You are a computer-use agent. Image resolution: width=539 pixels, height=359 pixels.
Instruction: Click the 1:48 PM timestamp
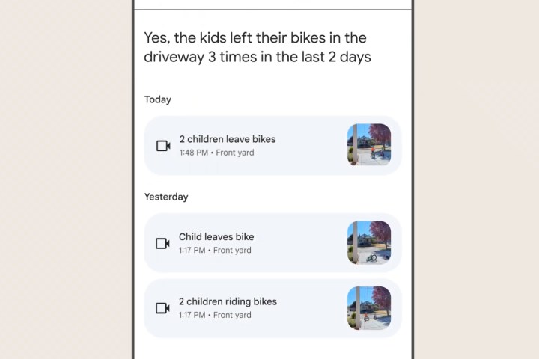point(193,153)
